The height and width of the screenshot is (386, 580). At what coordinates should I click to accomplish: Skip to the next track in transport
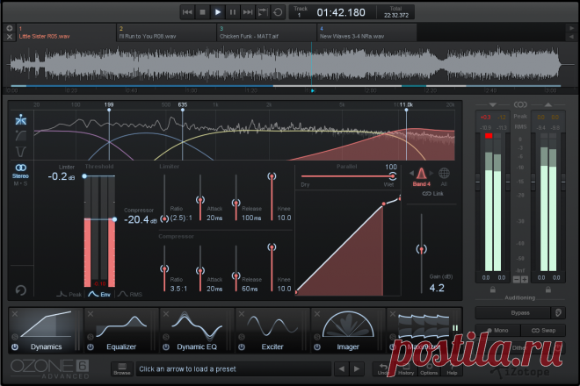click(x=248, y=12)
